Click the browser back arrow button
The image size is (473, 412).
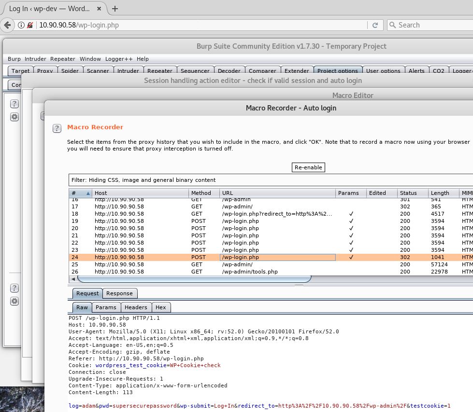click(7, 25)
